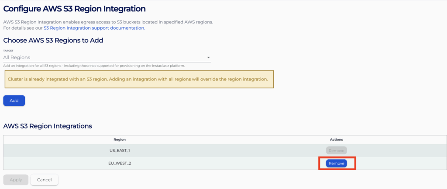Click the Apply button
This screenshot has height=189, width=447.
click(x=16, y=179)
